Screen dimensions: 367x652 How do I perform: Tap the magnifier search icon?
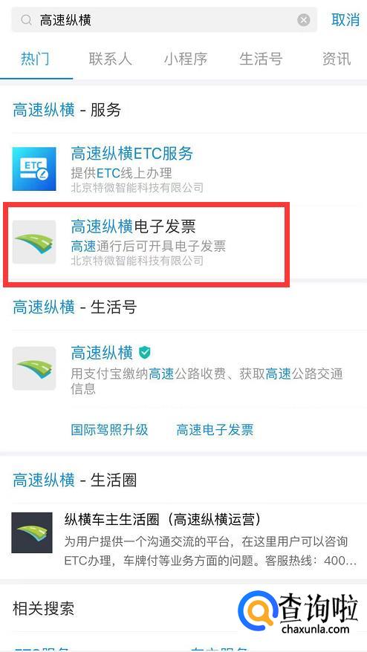tap(26, 19)
